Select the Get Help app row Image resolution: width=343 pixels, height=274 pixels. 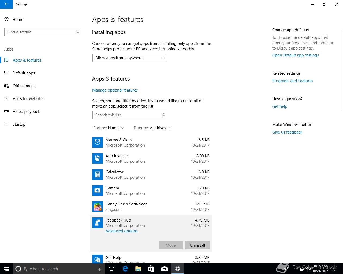tap(151, 258)
